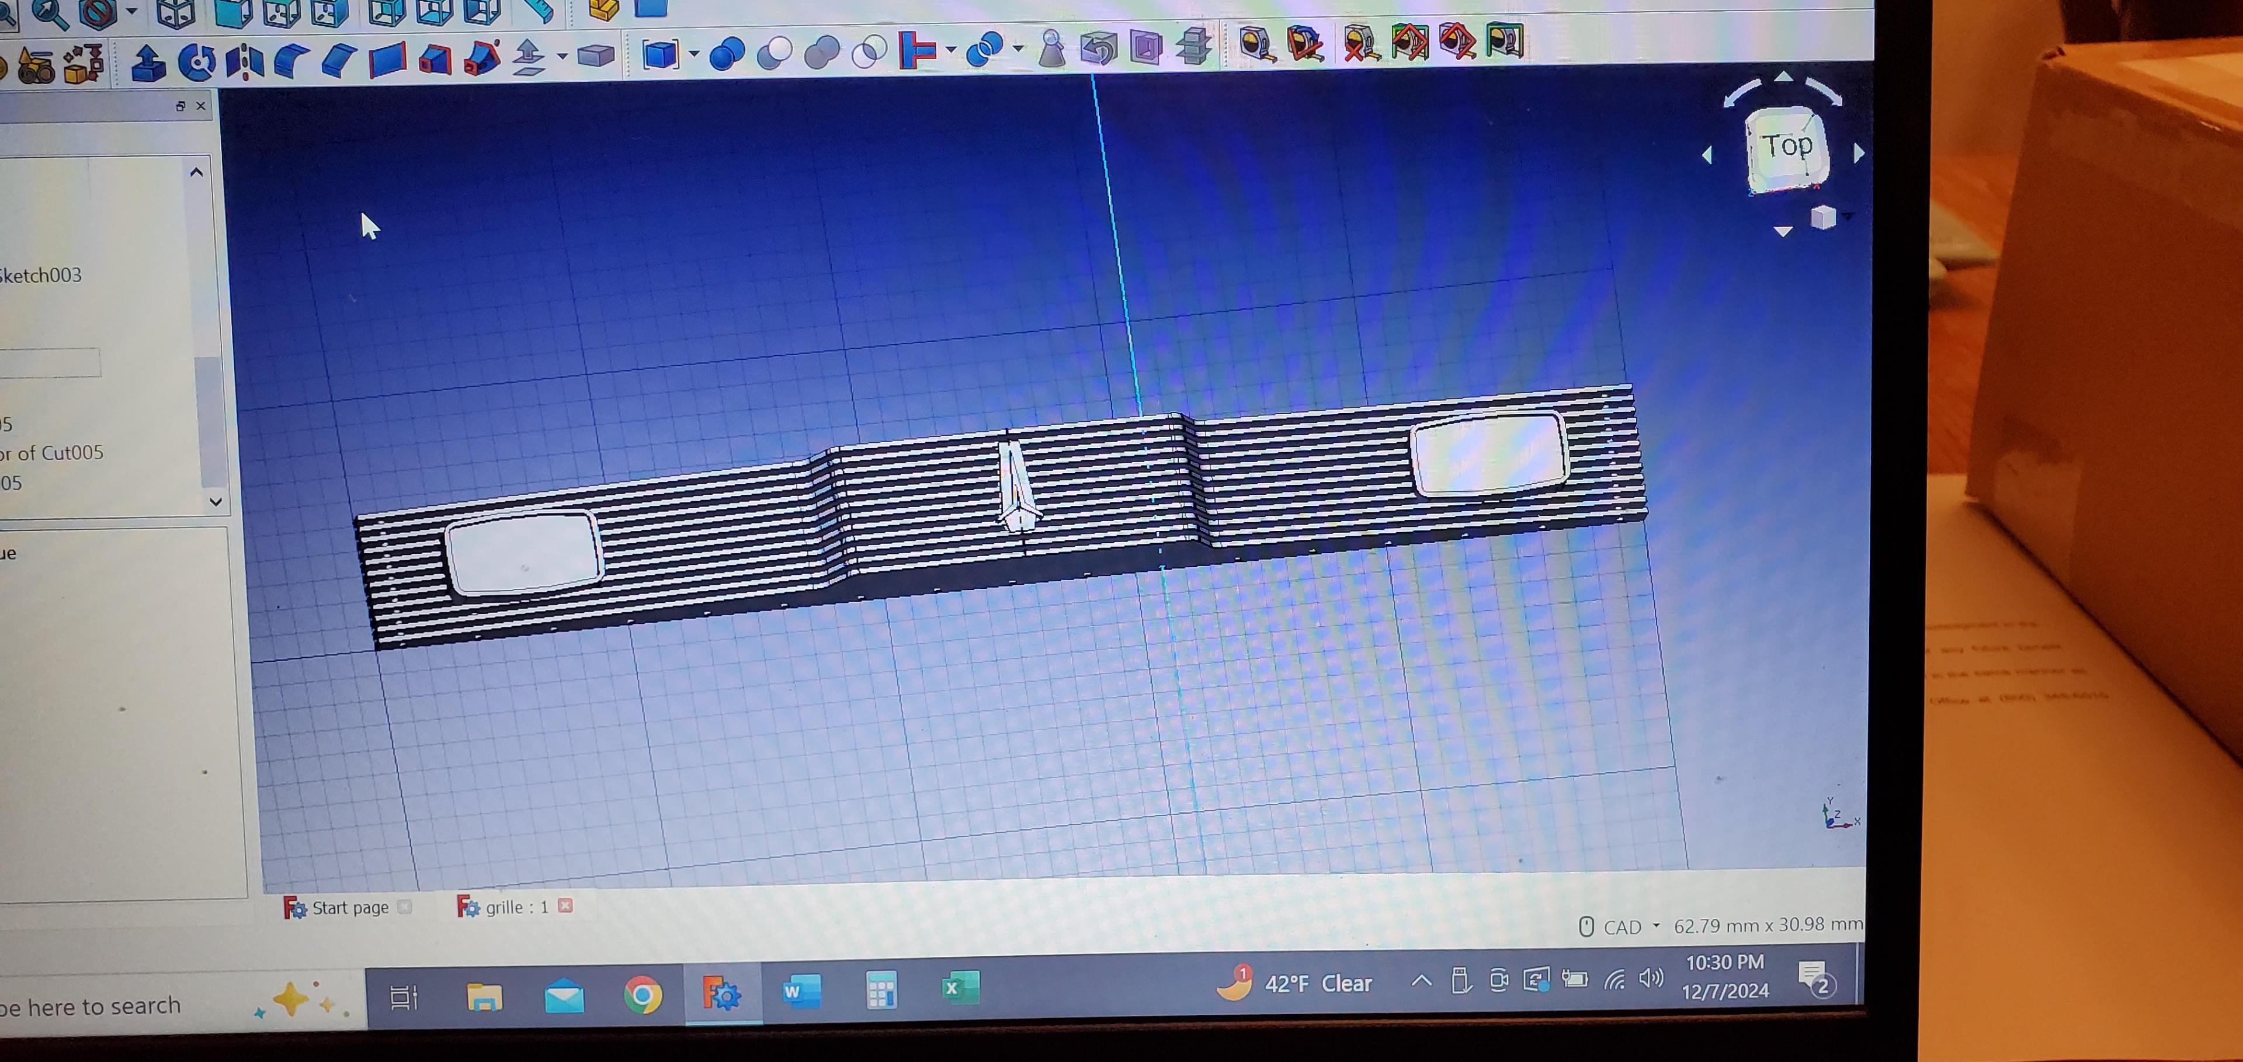Image resolution: width=2243 pixels, height=1062 pixels.
Task: Expand the Offset tools dropdown arrow
Action: [x=563, y=57]
